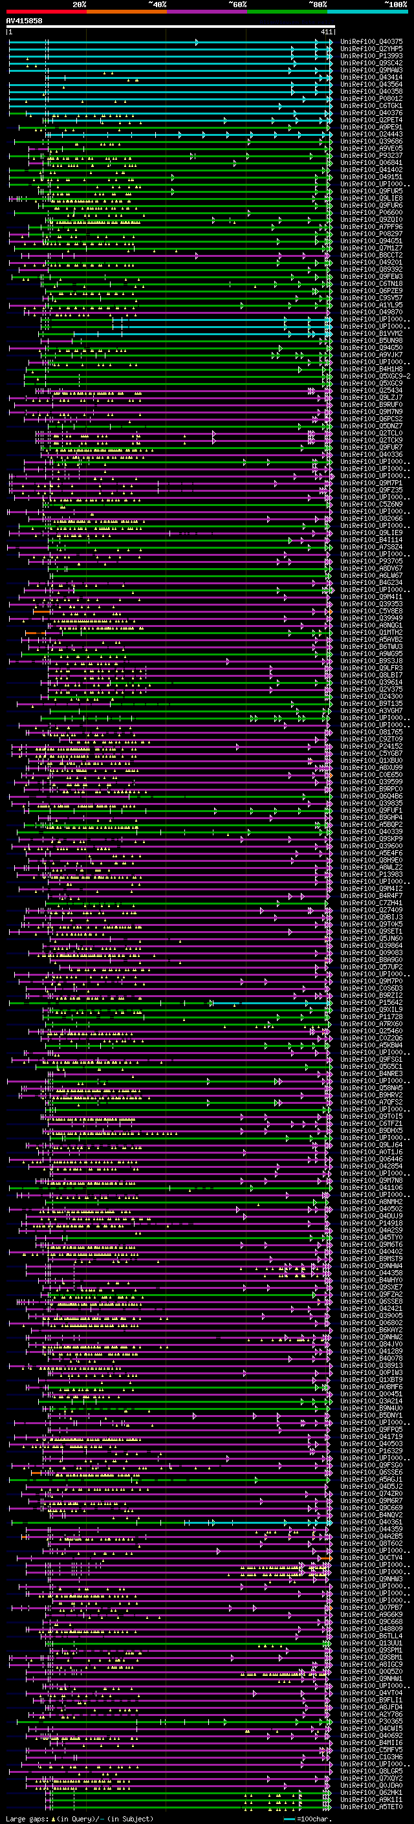Select the UniRef100_Q9FUR5 label
Viewport: 414px width, 1824px height.
click(371, 191)
